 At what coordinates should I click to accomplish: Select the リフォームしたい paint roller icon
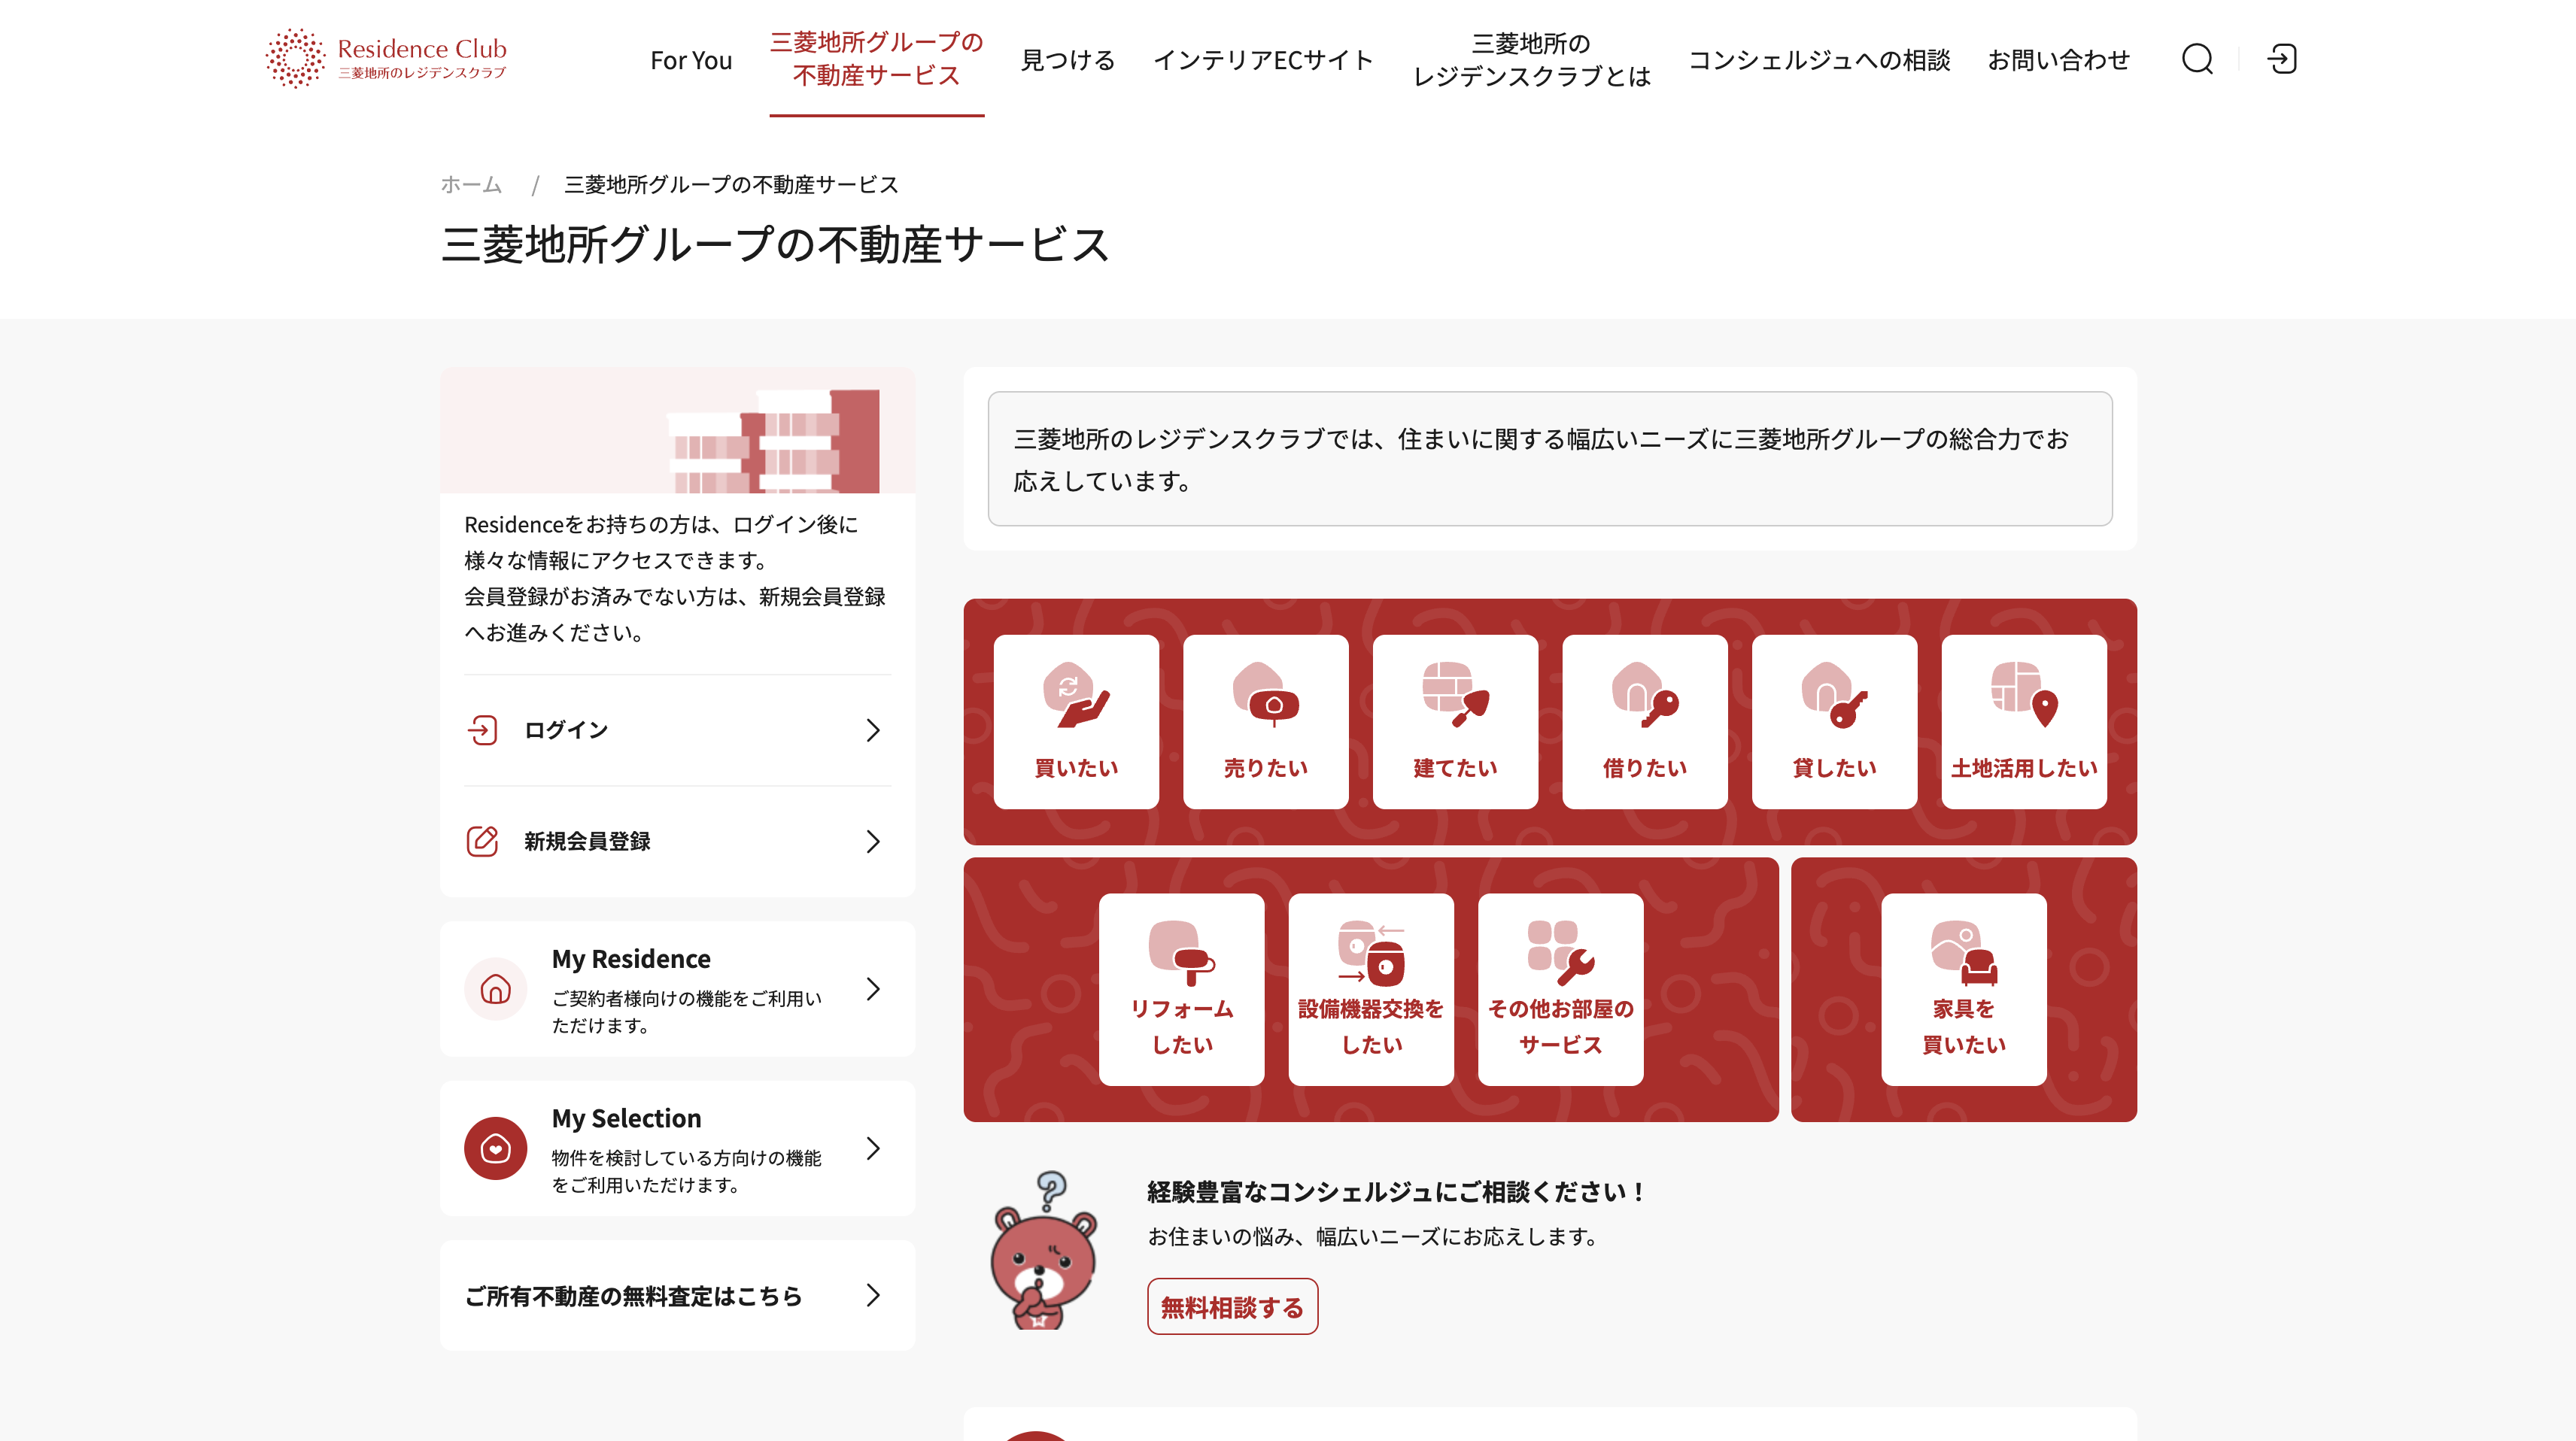point(1181,955)
